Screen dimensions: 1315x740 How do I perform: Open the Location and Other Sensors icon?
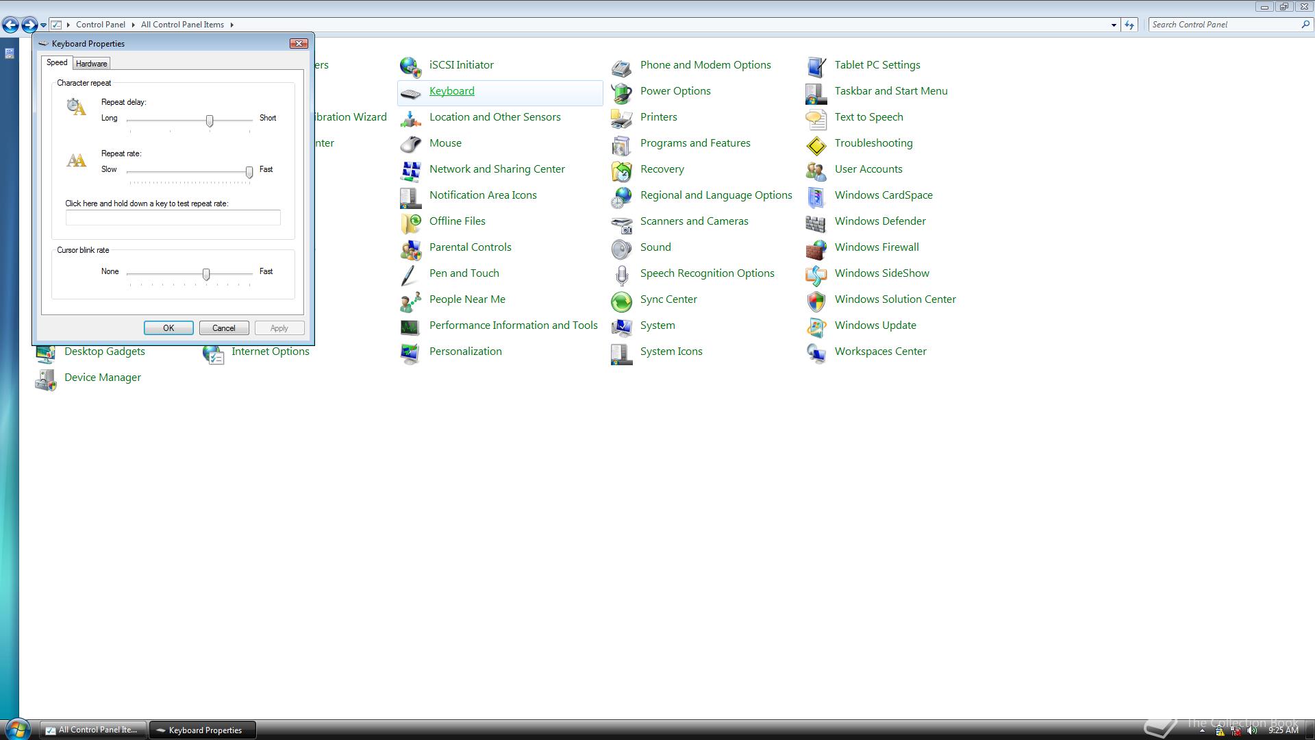(410, 118)
